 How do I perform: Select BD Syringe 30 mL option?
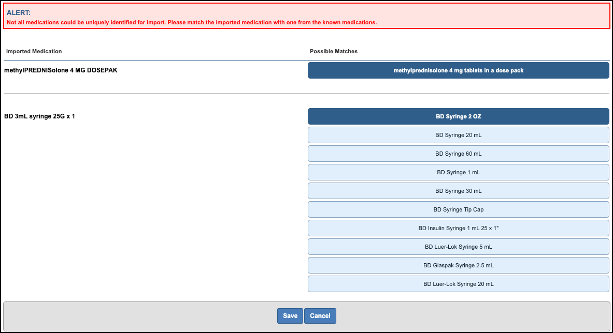(458, 191)
